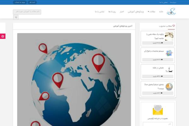This screenshot has height=126, width=189.
Task: Click eye views icon on چگونه یک مقاله card
Action: point(162,43)
